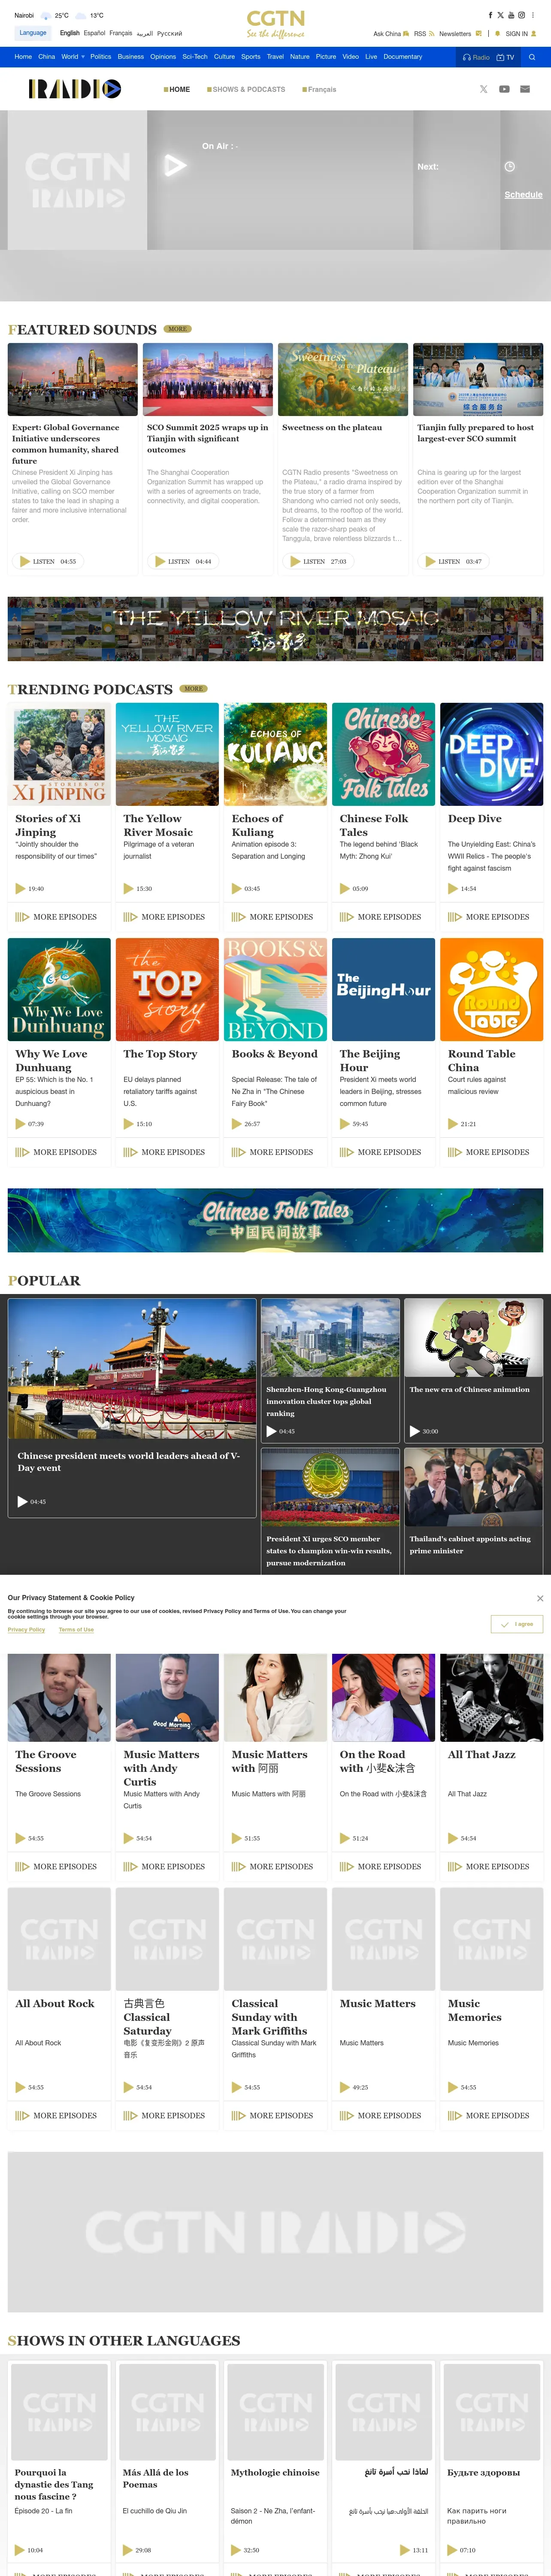551x2576 pixels.
Task: Click the search magnifier icon in nav bar
Action: tap(532, 57)
